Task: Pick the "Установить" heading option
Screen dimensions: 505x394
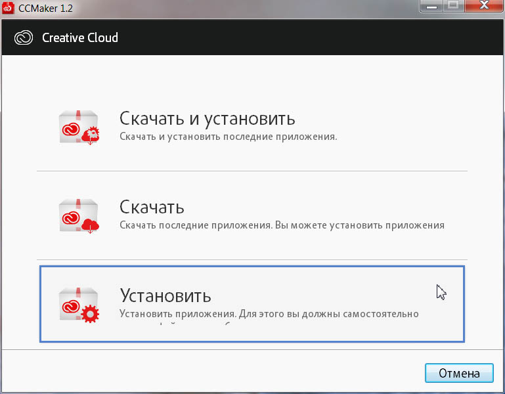Action: tap(165, 295)
